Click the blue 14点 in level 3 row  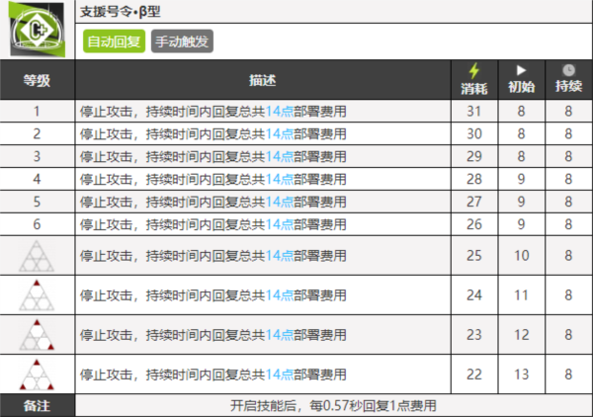(x=279, y=156)
